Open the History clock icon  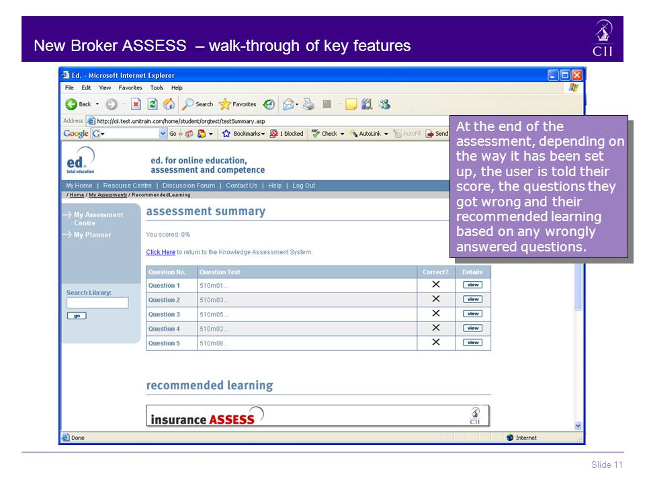[x=269, y=104]
